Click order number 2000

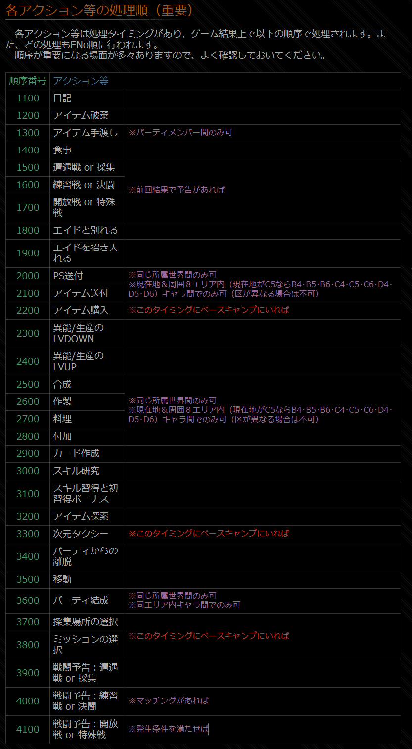pos(28,276)
